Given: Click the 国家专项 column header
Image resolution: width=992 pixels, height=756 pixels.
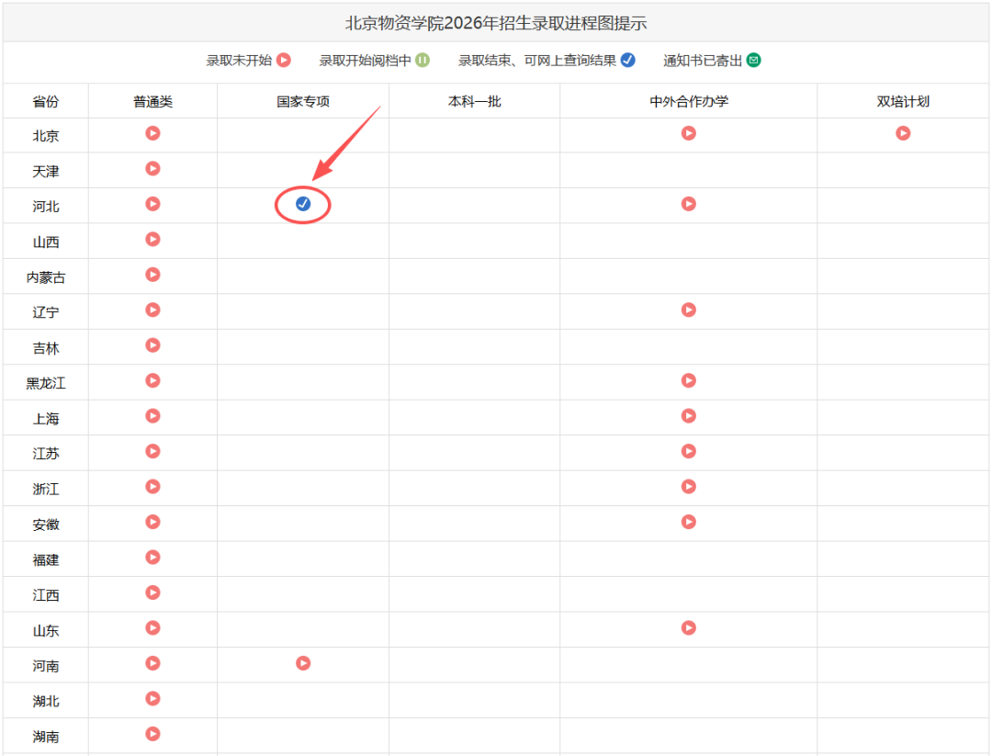Looking at the screenshot, I should coord(303,102).
